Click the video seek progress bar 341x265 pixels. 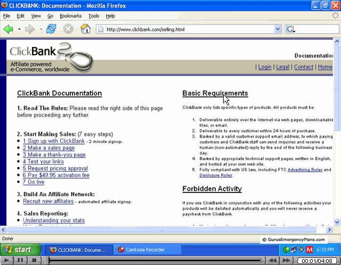coord(155,260)
